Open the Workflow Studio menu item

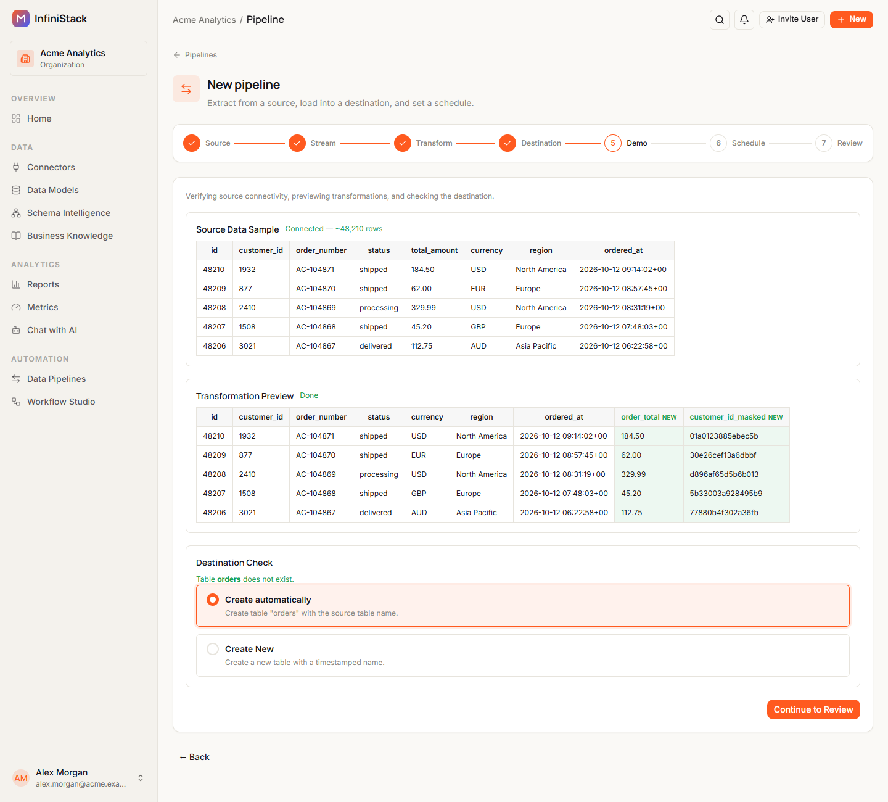click(78, 402)
